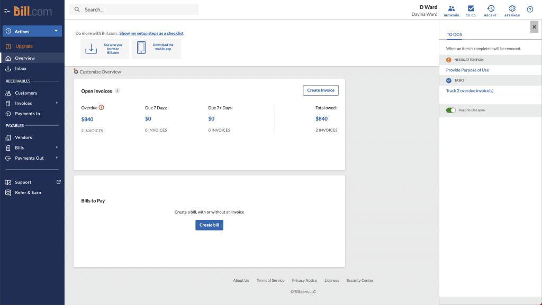Screen dimensions: 542x305
Task: Click 'Provide Purpose of Use' link
Action: 467,70
